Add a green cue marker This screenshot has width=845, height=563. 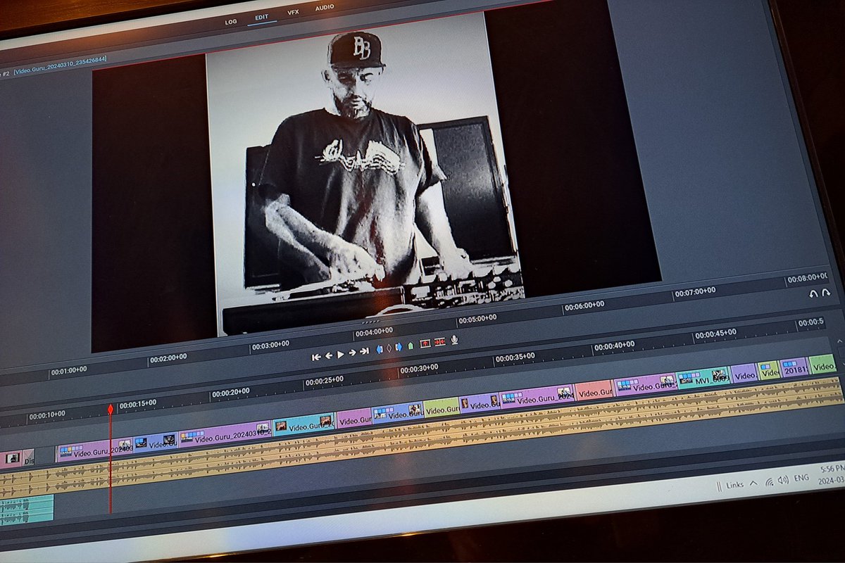click(411, 346)
